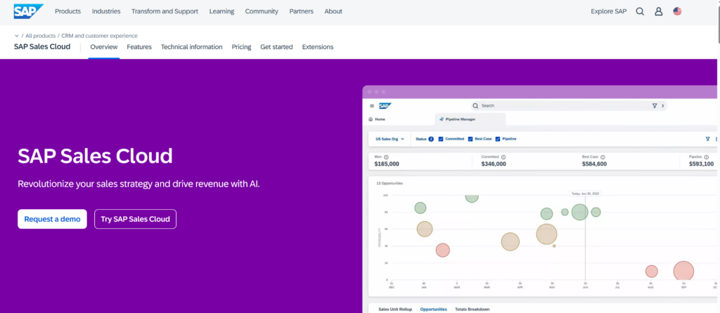Open the Totals Breakdown tab

tap(472, 309)
